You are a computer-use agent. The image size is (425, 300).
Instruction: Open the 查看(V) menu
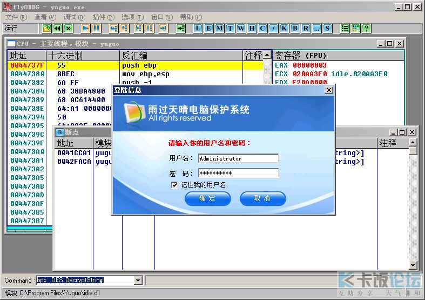click(x=45, y=17)
